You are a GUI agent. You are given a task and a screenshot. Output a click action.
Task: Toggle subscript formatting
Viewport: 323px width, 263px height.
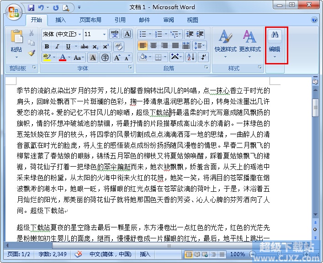pyautogui.click(x=95, y=47)
